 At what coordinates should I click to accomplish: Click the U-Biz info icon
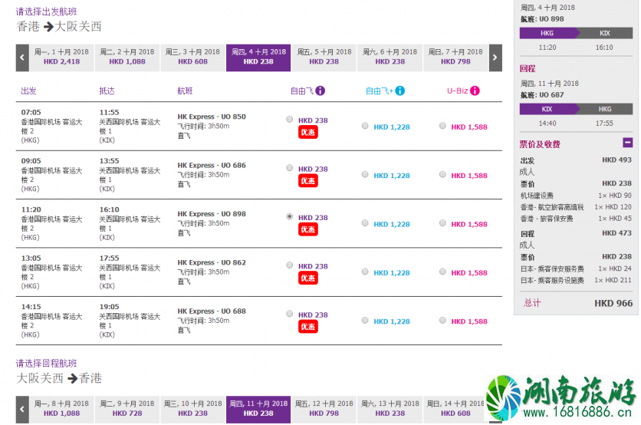[x=475, y=91]
